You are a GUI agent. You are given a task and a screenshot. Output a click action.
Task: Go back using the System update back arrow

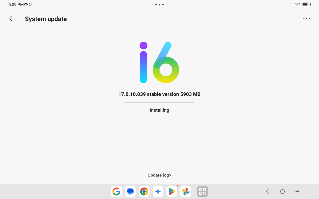[x=11, y=19]
